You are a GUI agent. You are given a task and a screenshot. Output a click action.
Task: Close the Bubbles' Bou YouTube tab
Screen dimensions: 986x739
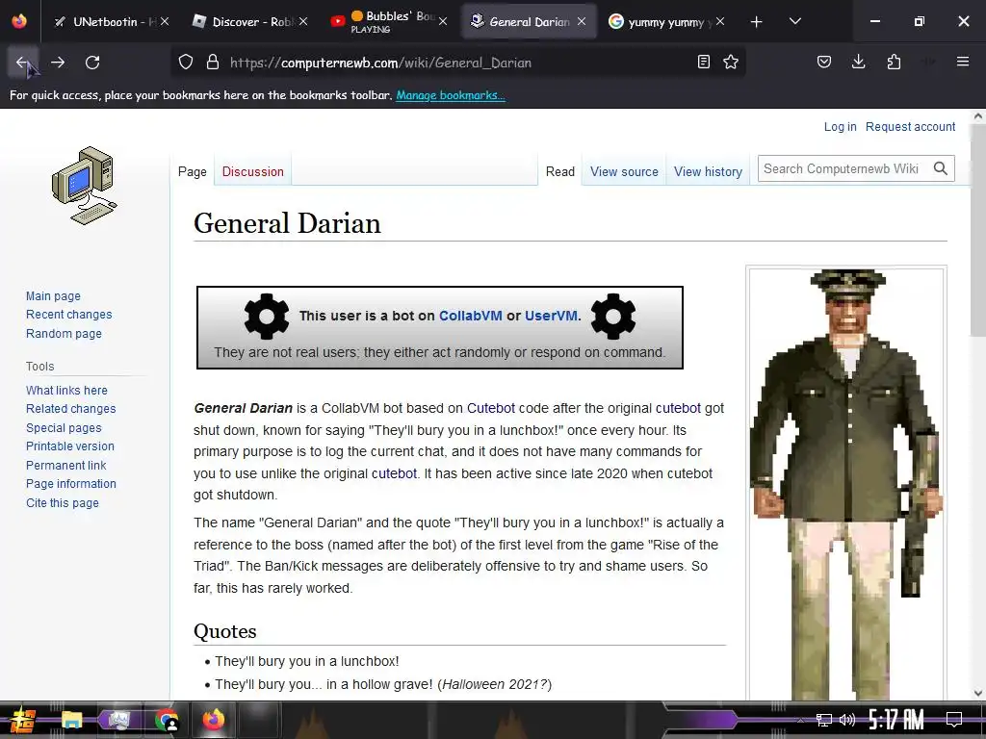tap(443, 21)
